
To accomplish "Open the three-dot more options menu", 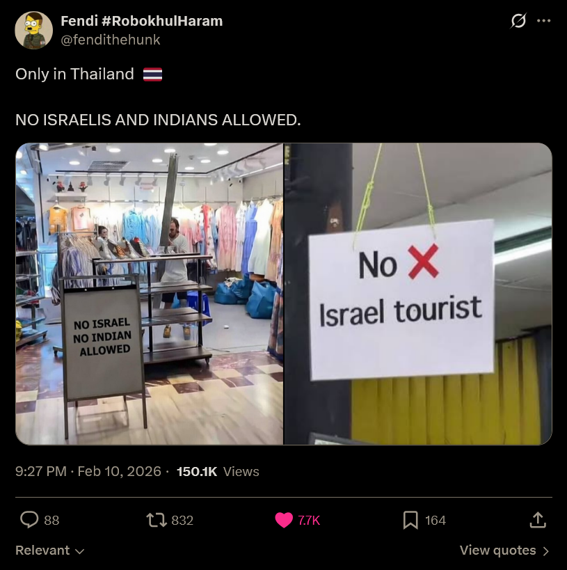I will pyautogui.click(x=544, y=21).
